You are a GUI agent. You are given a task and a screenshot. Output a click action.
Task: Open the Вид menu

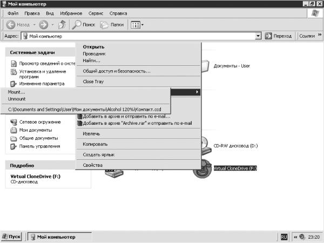coord(50,13)
